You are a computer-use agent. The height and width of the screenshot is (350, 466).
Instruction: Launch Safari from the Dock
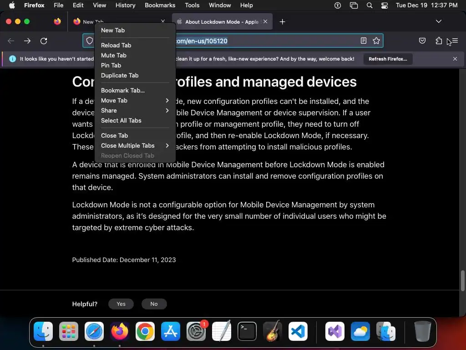click(x=94, y=331)
